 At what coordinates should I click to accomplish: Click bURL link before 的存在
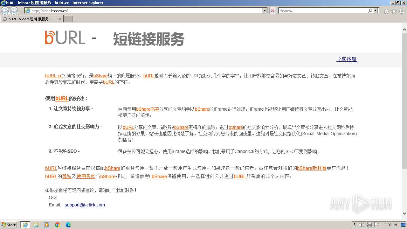108,82
